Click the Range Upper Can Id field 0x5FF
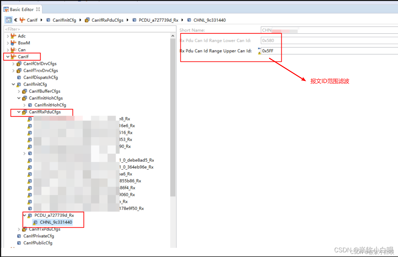 point(329,51)
